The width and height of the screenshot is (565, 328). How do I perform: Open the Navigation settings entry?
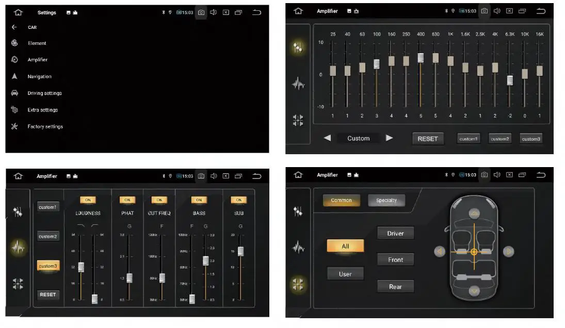(x=40, y=77)
